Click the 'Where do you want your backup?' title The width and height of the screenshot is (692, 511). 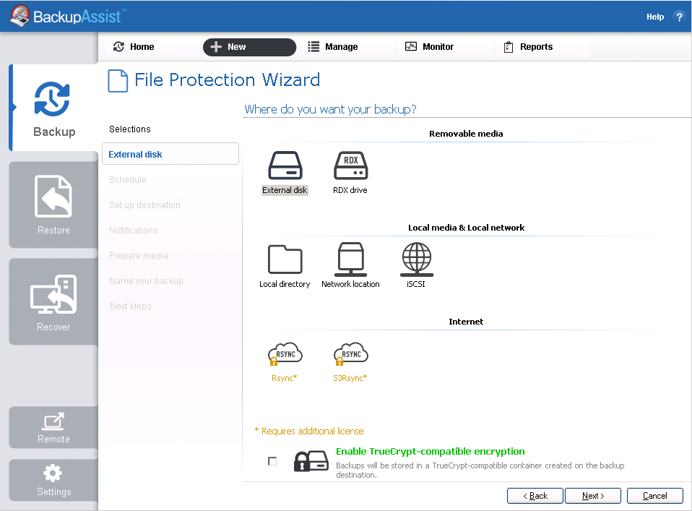(330, 109)
